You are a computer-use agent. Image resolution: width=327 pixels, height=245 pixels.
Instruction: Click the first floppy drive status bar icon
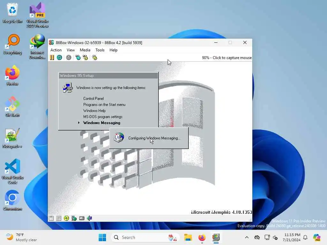[51, 218]
